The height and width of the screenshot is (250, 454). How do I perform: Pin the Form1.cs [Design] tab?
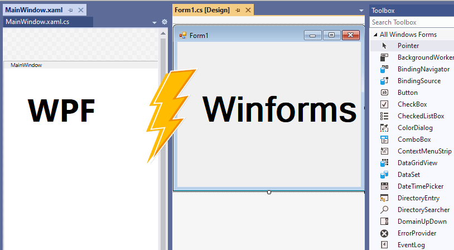point(238,10)
